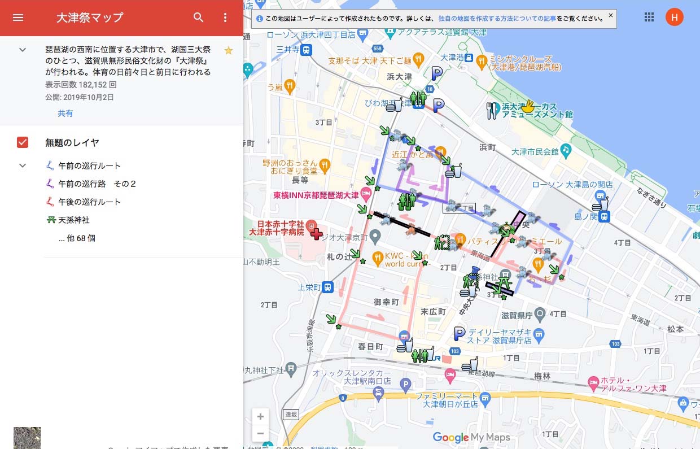This screenshot has height=449, width=700.
Task: Open the 独自の地図を作成する方法についての記事 link
Action: (497, 19)
